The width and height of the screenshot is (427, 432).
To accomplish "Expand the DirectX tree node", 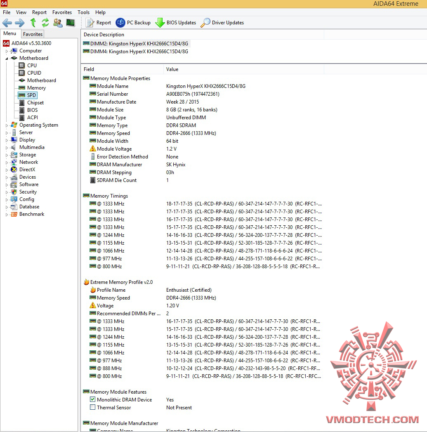I will point(7,170).
